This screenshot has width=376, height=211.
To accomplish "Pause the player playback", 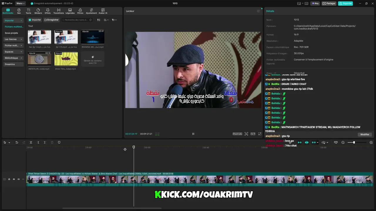I will pyautogui.click(x=193, y=134).
